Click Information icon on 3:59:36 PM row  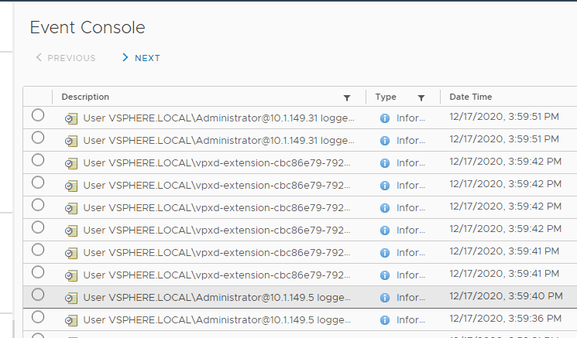point(385,320)
